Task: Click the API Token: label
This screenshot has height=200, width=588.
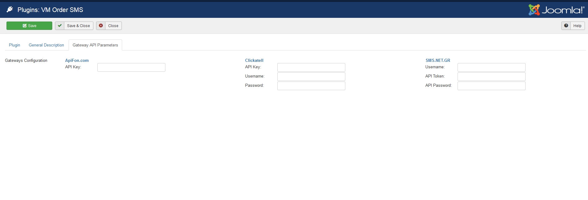Action: pos(435,76)
